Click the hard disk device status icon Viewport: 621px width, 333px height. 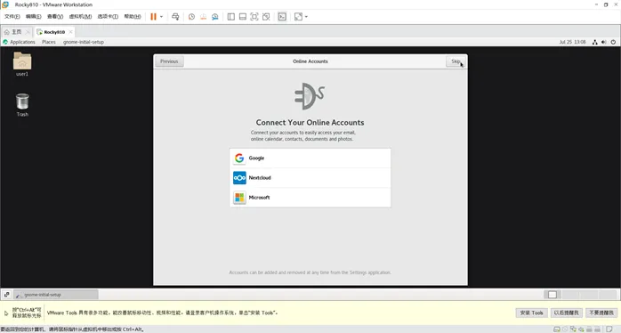[557, 329]
